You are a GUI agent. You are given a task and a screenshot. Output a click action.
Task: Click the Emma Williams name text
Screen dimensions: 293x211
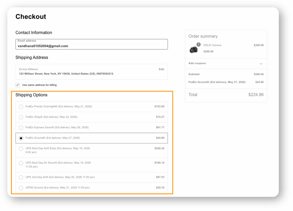[29, 69]
